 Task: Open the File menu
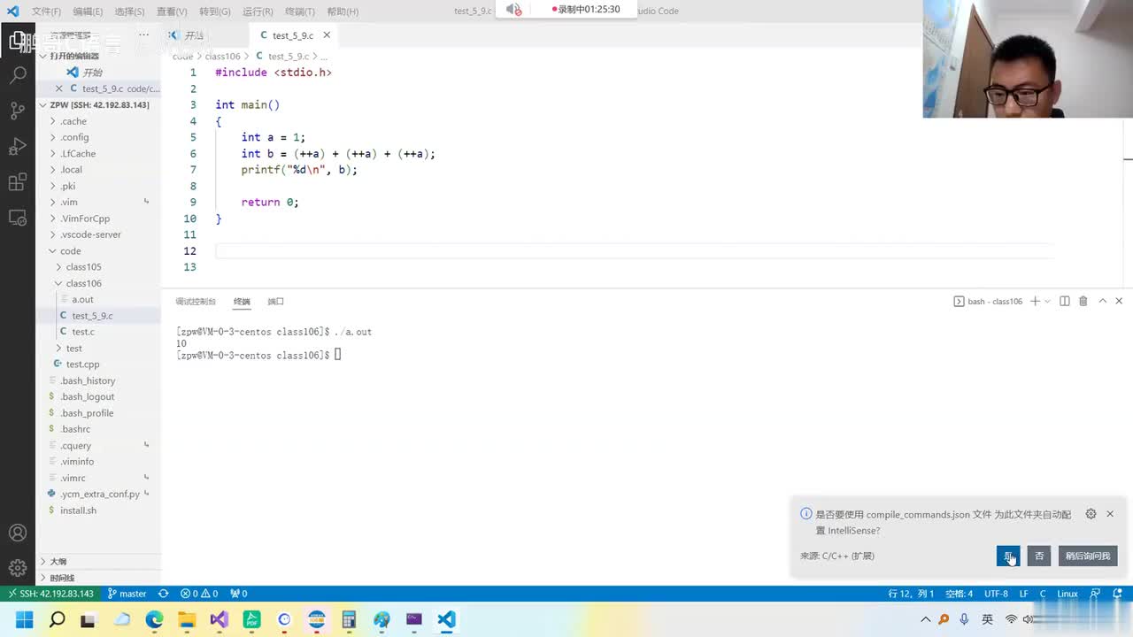pyautogui.click(x=46, y=12)
